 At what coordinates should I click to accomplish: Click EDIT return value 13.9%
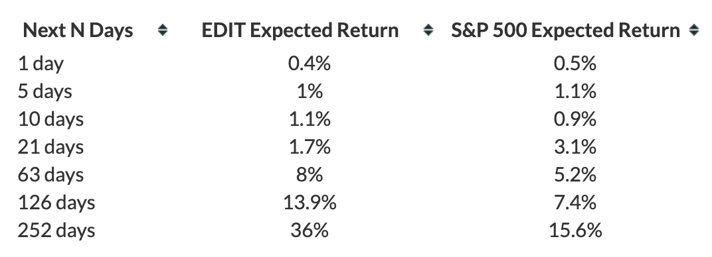(x=310, y=202)
